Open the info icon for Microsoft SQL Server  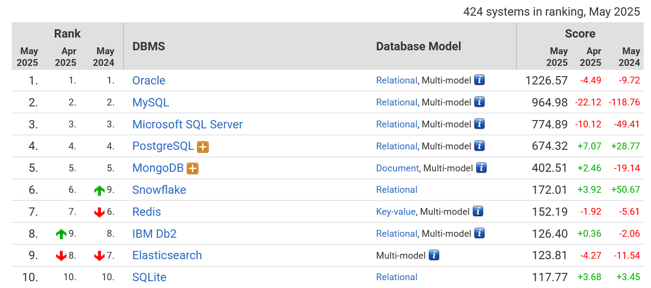click(479, 124)
